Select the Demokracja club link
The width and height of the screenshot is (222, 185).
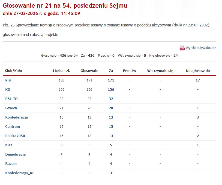click(15, 154)
